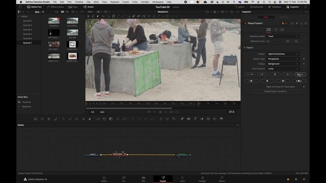Click Track to End button
326x183 pixels.
[300, 74]
